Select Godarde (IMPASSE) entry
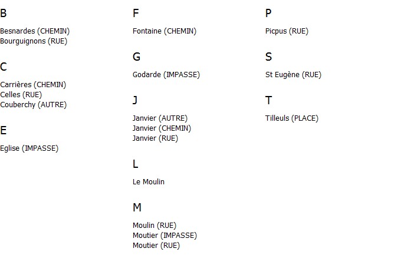The height and width of the screenshot is (255, 398). point(166,75)
